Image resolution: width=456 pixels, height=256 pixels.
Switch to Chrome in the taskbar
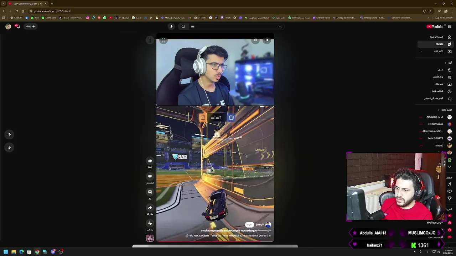click(x=37, y=252)
